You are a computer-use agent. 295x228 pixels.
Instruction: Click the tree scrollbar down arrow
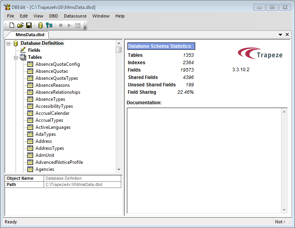click(x=119, y=170)
